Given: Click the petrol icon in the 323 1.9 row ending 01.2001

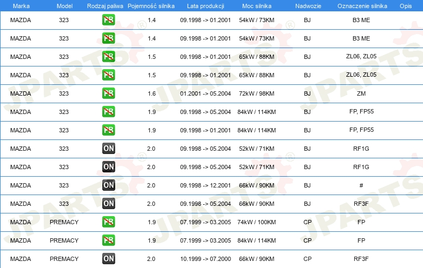Looking at the screenshot, I should pos(108,130).
